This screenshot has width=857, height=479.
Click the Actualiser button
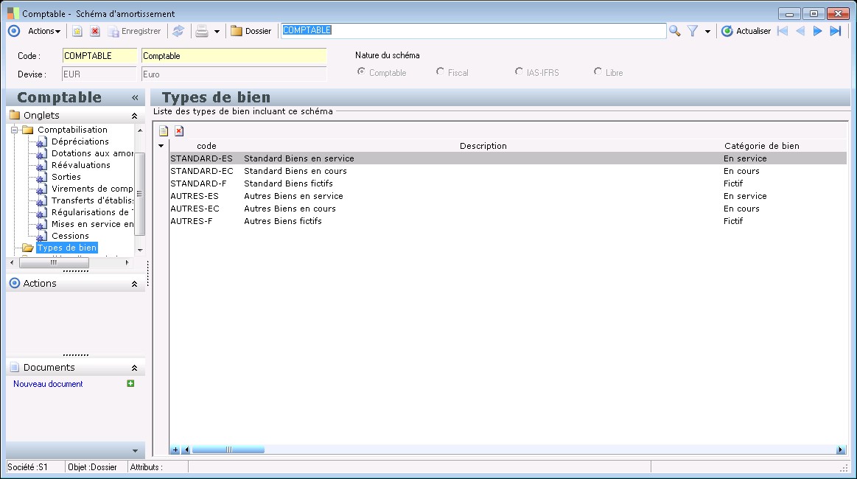[746, 31]
